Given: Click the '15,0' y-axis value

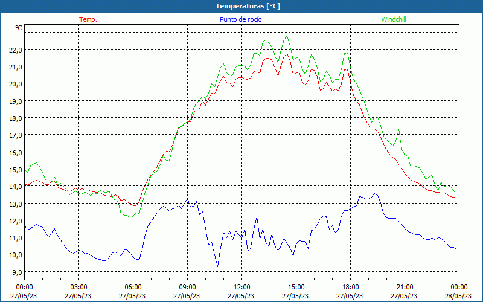Looking at the screenshot, I should (x=15, y=169).
